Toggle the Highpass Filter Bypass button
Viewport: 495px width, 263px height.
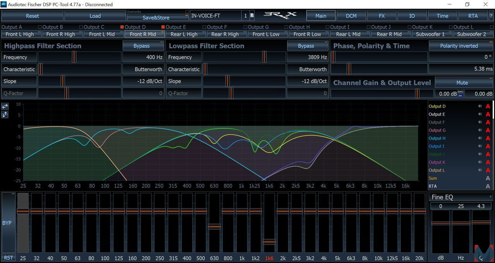pos(143,46)
